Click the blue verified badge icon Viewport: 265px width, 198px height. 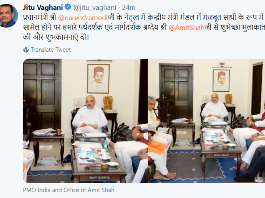[x=68, y=7]
